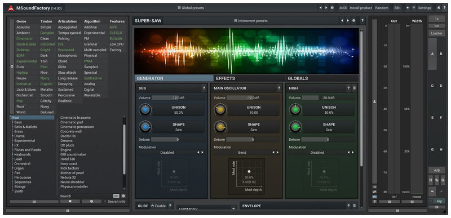Open the Global presets dropdown
Image resolution: width=451 pixels, height=218 pixels.
pos(191,8)
